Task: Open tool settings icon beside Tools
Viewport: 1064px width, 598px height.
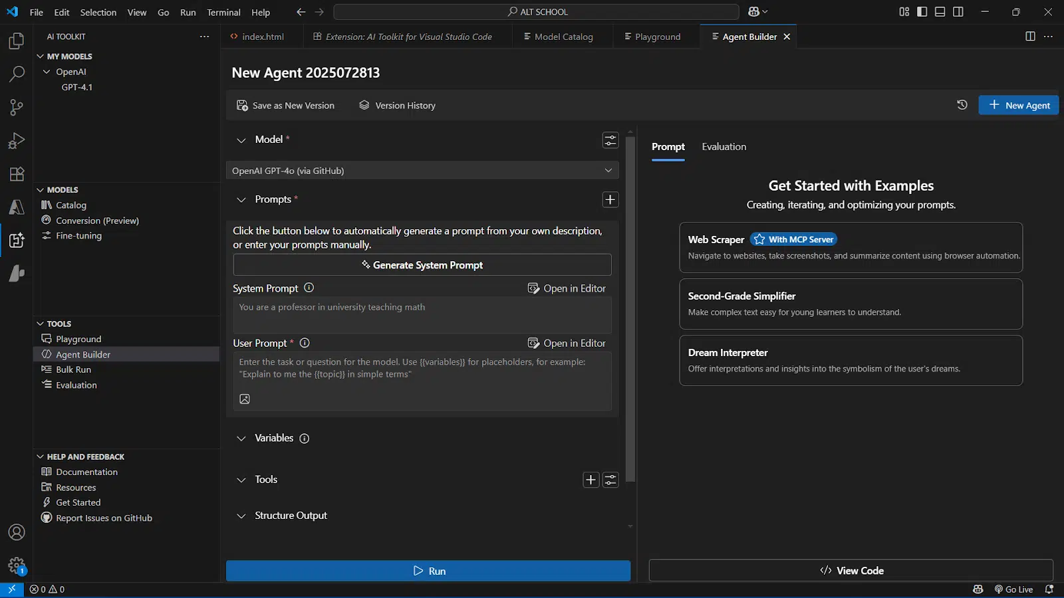Action: pyautogui.click(x=610, y=480)
